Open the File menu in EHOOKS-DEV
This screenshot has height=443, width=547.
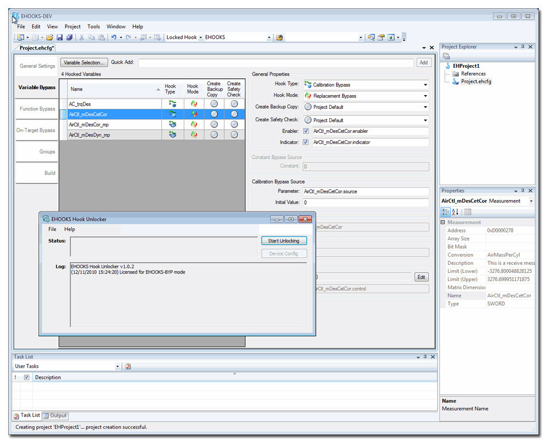[x=21, y=26]
